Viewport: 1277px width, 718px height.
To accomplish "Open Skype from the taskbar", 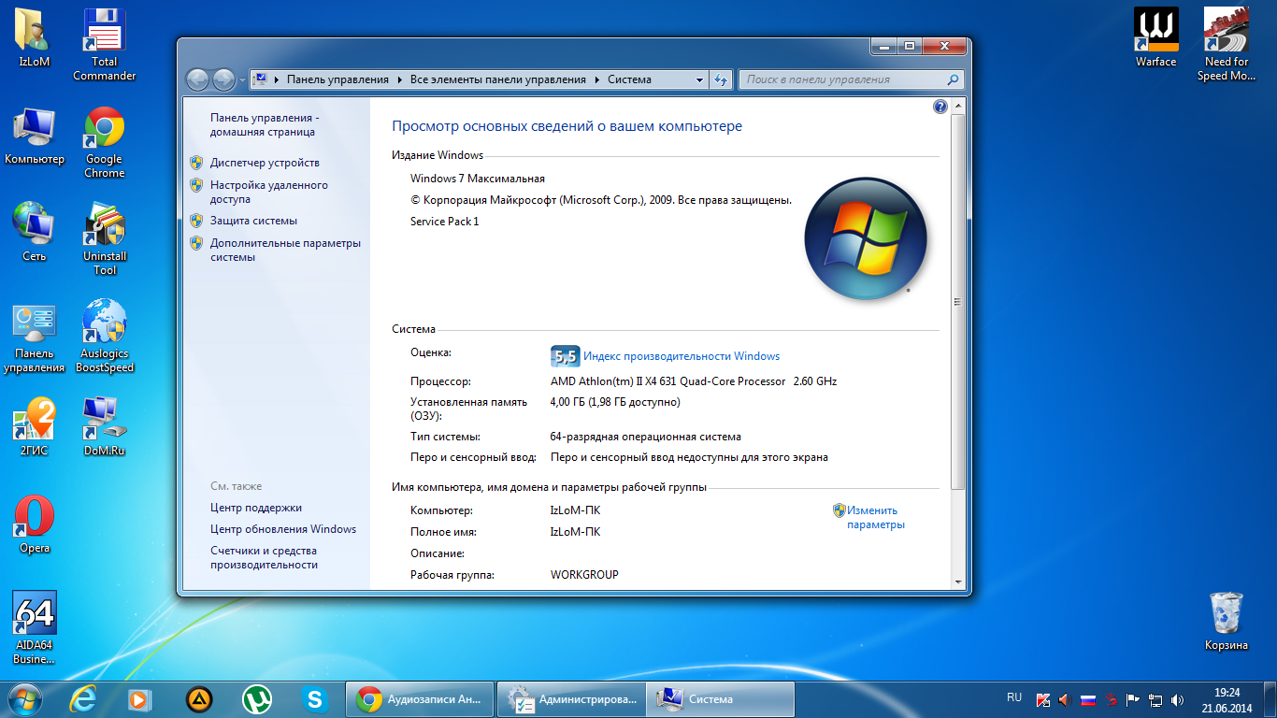I will point(314,699).
